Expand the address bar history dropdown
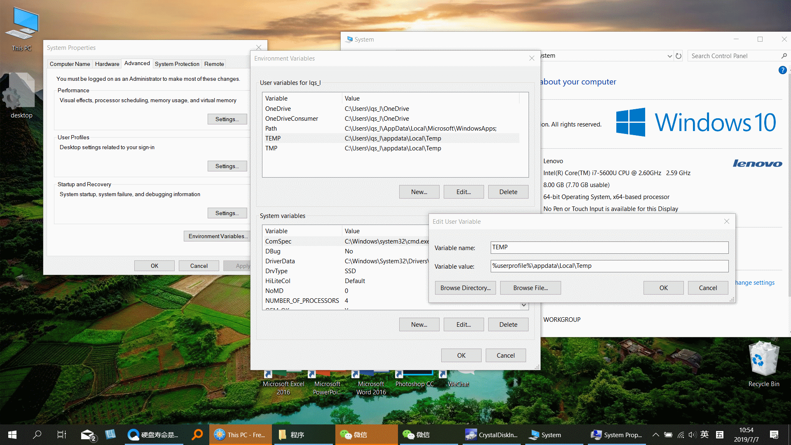The height and width of the screenshot is (445, 791). coord(669,56)
